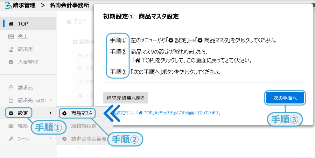This screenshot has width=315, height=158.
Task: Click the 請求書 document icon
Action: [11, 49]
